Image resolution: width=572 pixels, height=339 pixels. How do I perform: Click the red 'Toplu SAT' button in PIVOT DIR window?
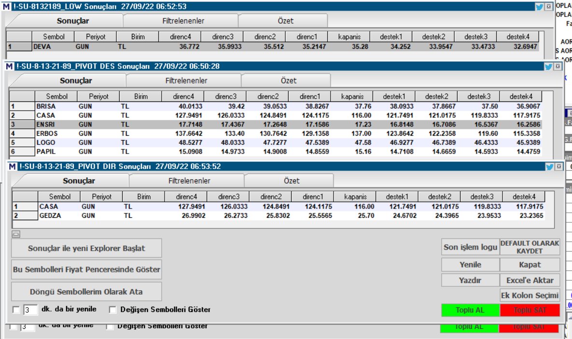point(530,310)
